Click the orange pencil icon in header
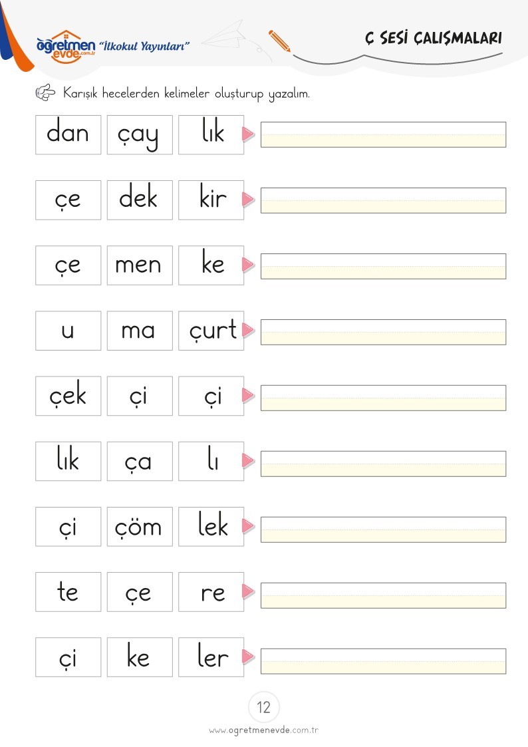This screenshot has height=747, width=528. tap(279, 41)
